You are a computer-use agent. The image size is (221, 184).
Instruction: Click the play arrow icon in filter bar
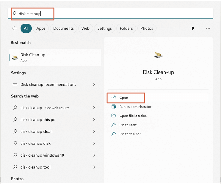coord(193,28)
